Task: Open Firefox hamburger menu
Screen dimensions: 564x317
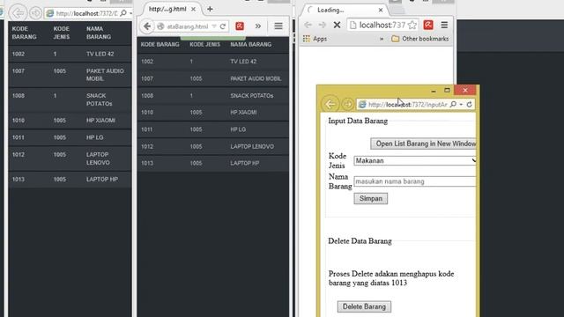Action: 278,26
